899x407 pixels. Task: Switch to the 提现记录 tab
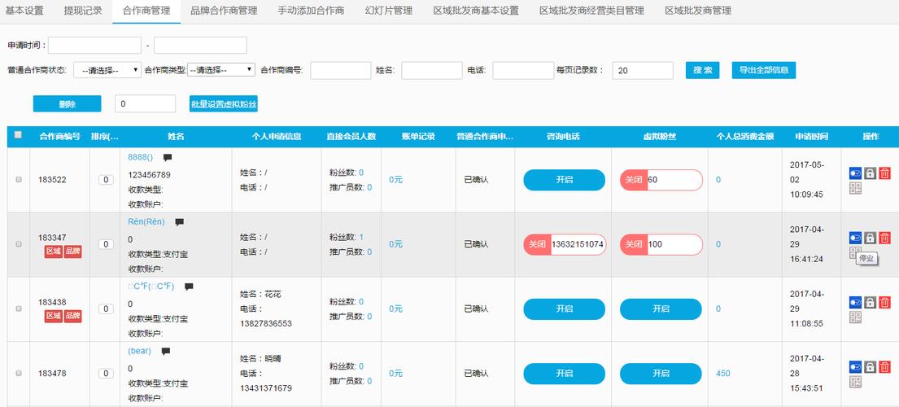tap(83, 11)
